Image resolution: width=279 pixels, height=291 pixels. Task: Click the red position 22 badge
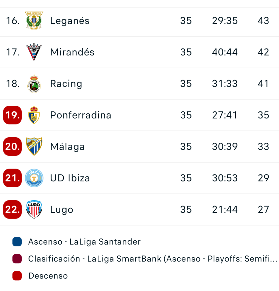point(13,210)
